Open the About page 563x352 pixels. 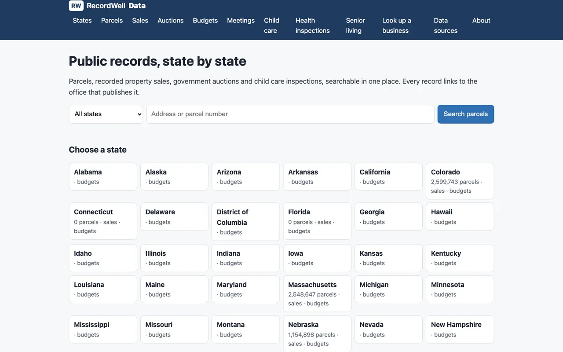(x=481, y=20)
